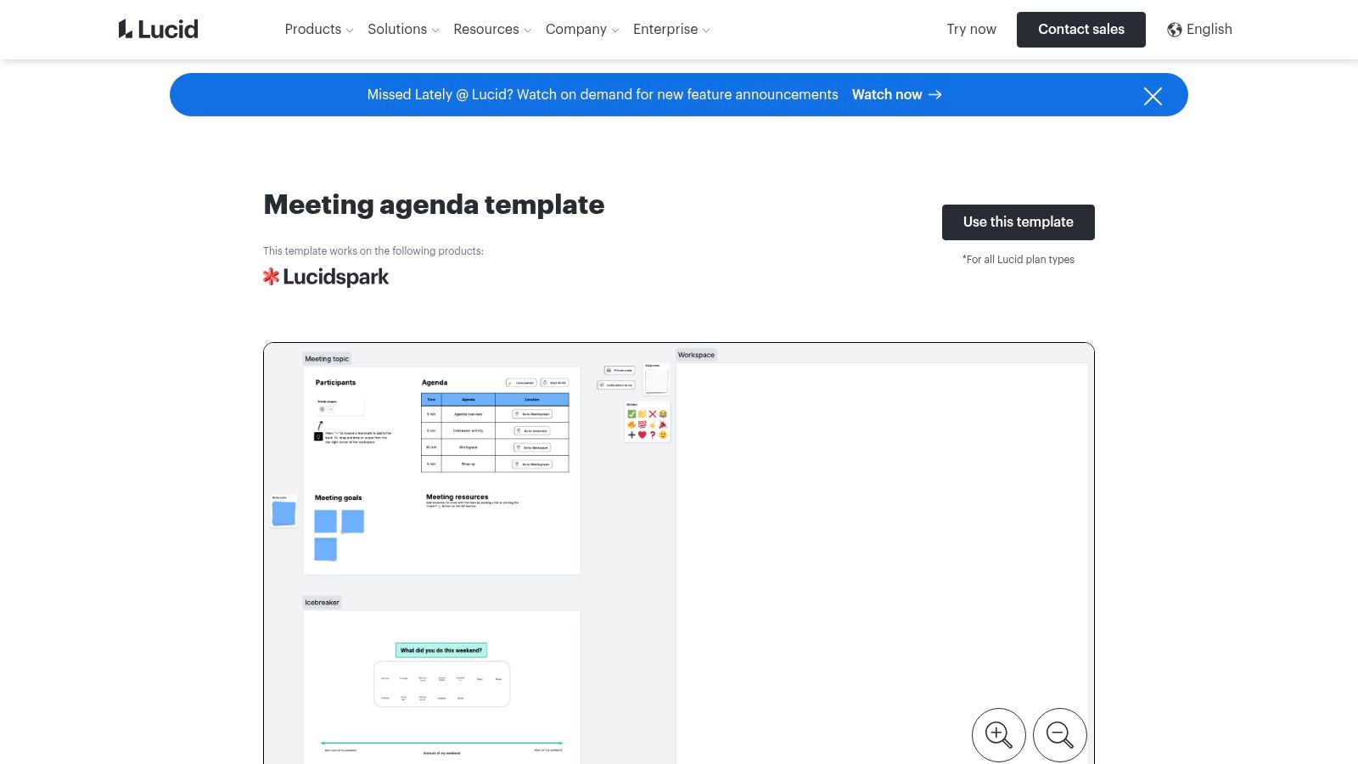Zoom in using the magnifier button
The height and width of the screenshot is (764, 1358).
(x=998, y=734)
